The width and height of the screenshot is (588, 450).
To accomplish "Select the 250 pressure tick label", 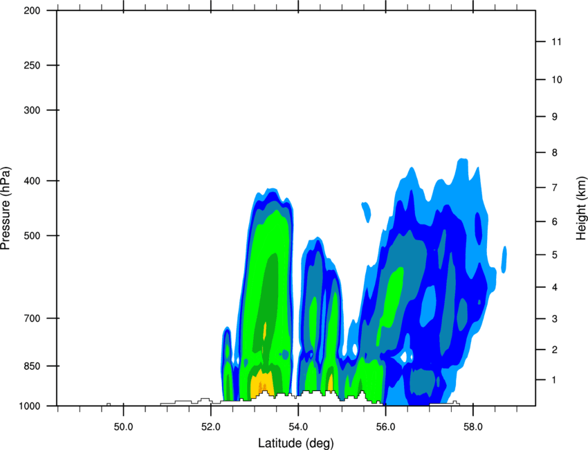I will click(32, 65).
